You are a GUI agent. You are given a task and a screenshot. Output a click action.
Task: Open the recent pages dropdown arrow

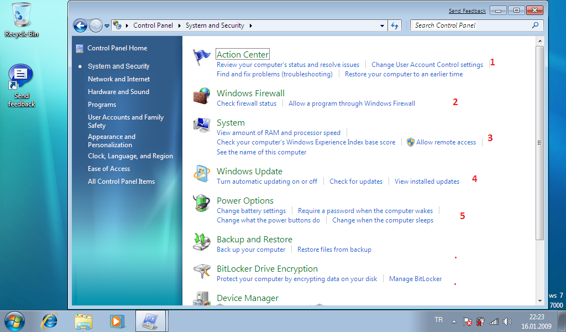click(x=107, y=26)
